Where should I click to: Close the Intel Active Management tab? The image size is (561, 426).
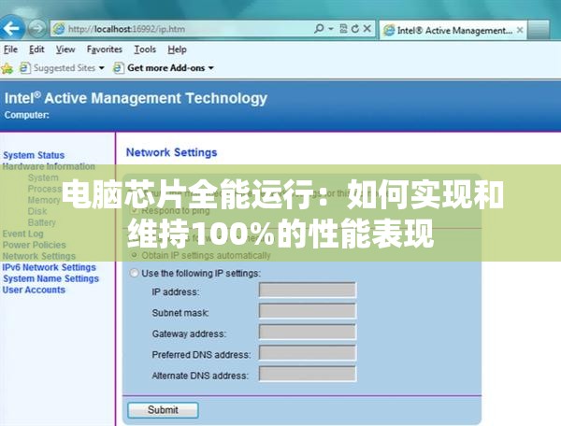pyautogui.click(x=520, y=31)
